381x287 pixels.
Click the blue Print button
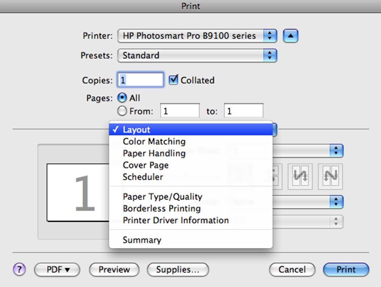pyautogui.click(x=346, y=270)
